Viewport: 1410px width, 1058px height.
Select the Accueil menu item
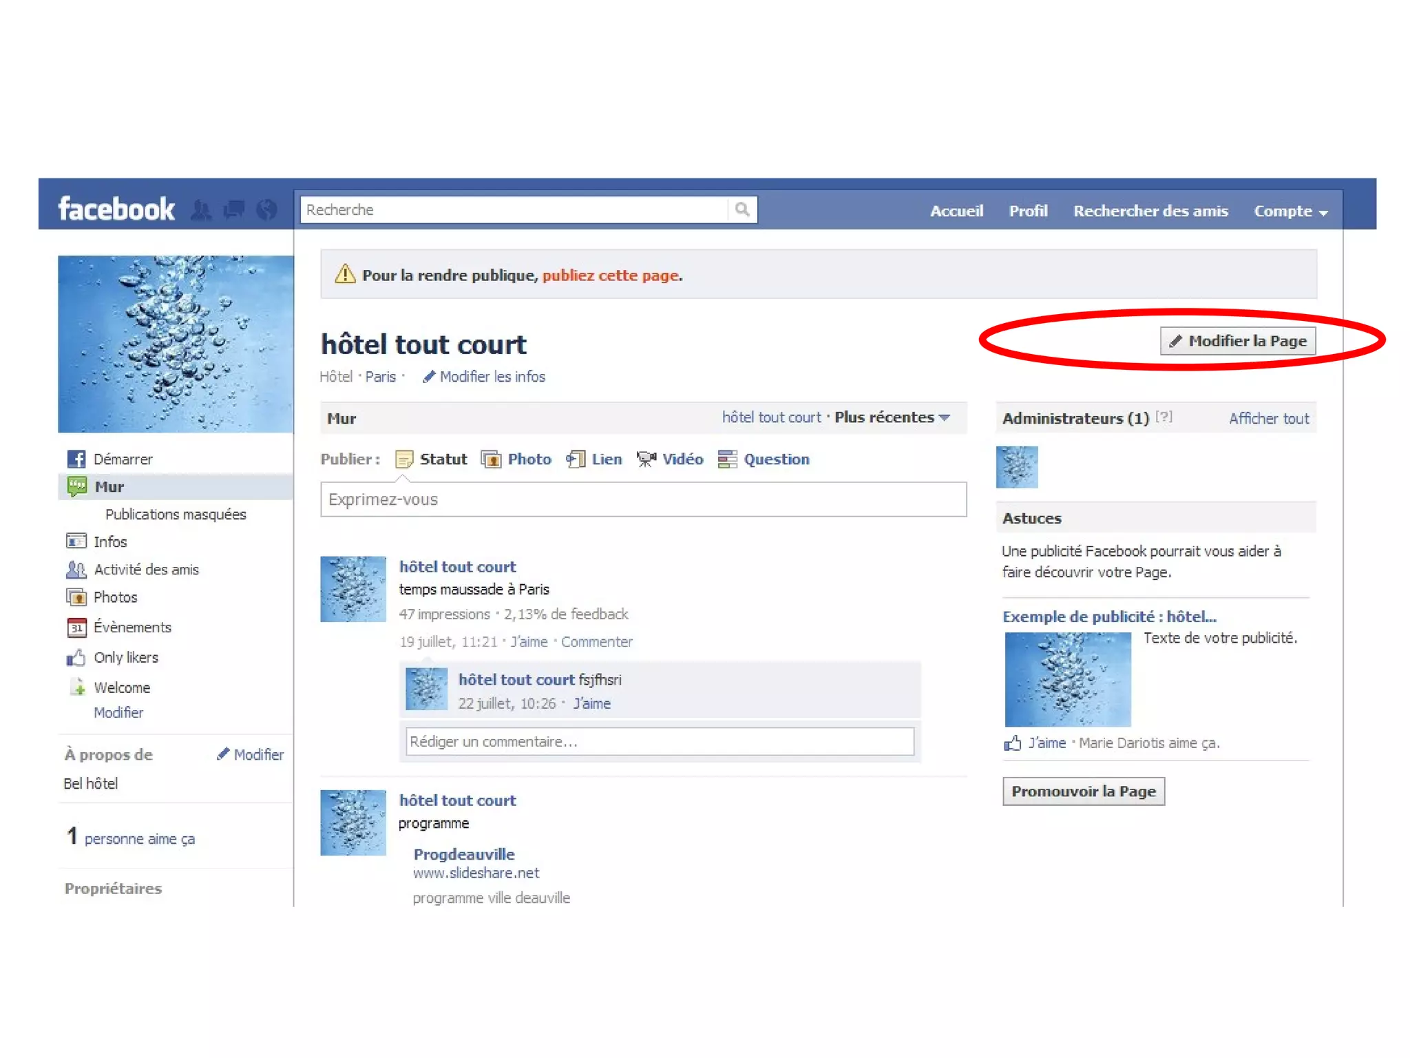(956, 211)
